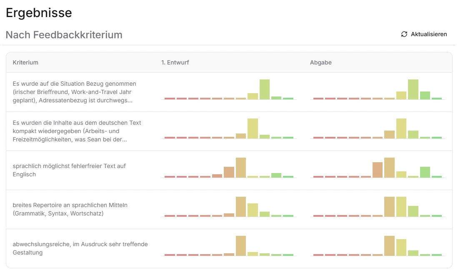Click the 'breites Repertoire an sprachlichen Mitteln' criterion
This screenshot has width=473, height=272.
tap(70, 209)
